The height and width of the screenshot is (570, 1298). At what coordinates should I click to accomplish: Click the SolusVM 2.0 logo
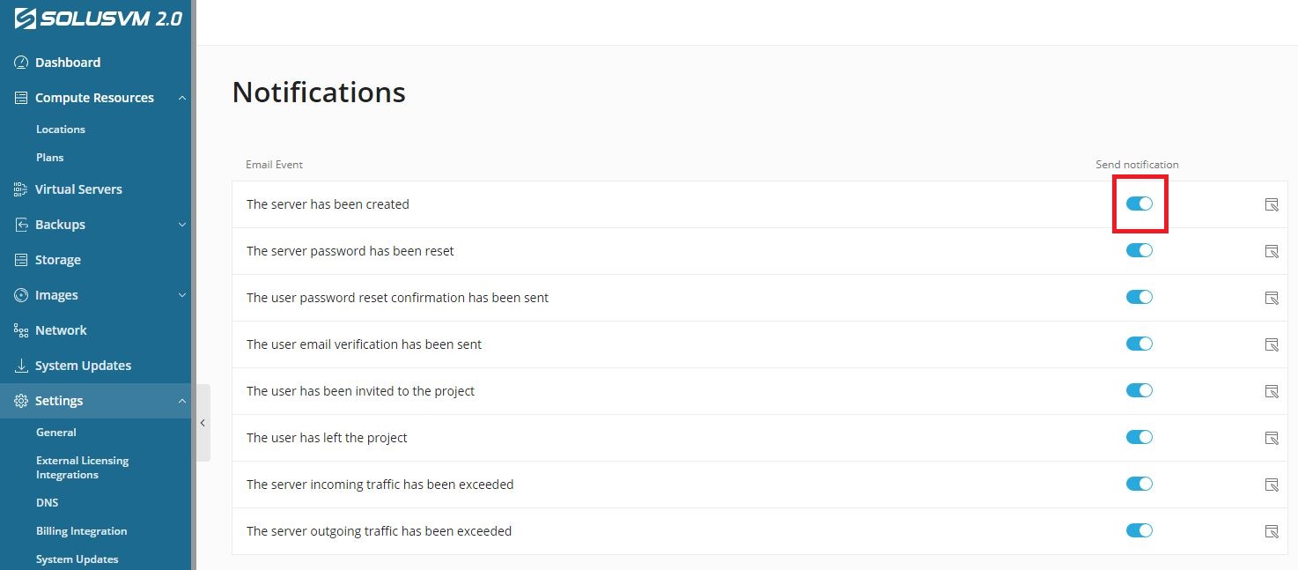[99, 18]
